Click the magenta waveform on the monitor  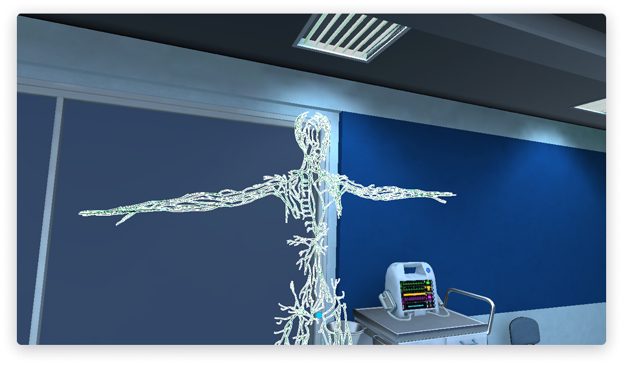[416, 298]
